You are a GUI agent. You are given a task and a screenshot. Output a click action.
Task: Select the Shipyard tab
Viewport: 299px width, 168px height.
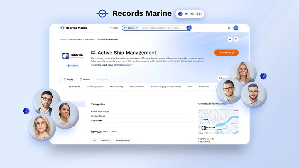pos(102,79)
